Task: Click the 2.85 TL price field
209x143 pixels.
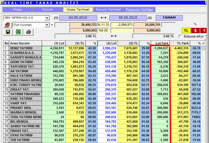Action: point(76,36)
